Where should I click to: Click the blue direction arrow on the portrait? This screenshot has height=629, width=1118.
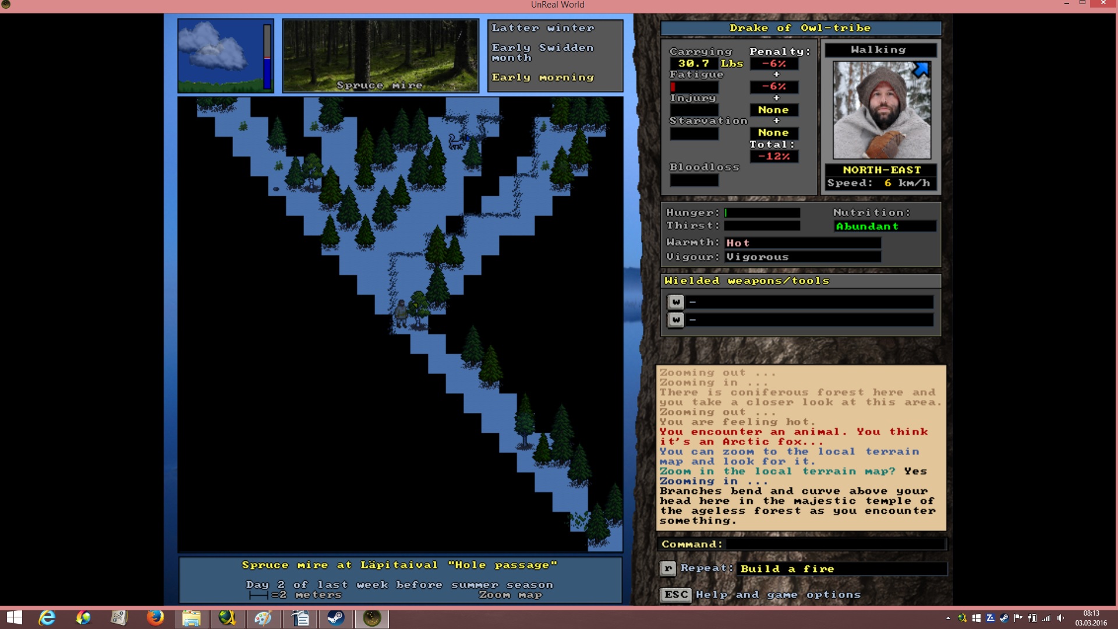pos(921,70)
